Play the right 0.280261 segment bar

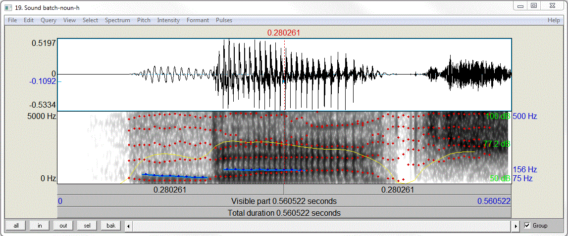tap(398, 190)
